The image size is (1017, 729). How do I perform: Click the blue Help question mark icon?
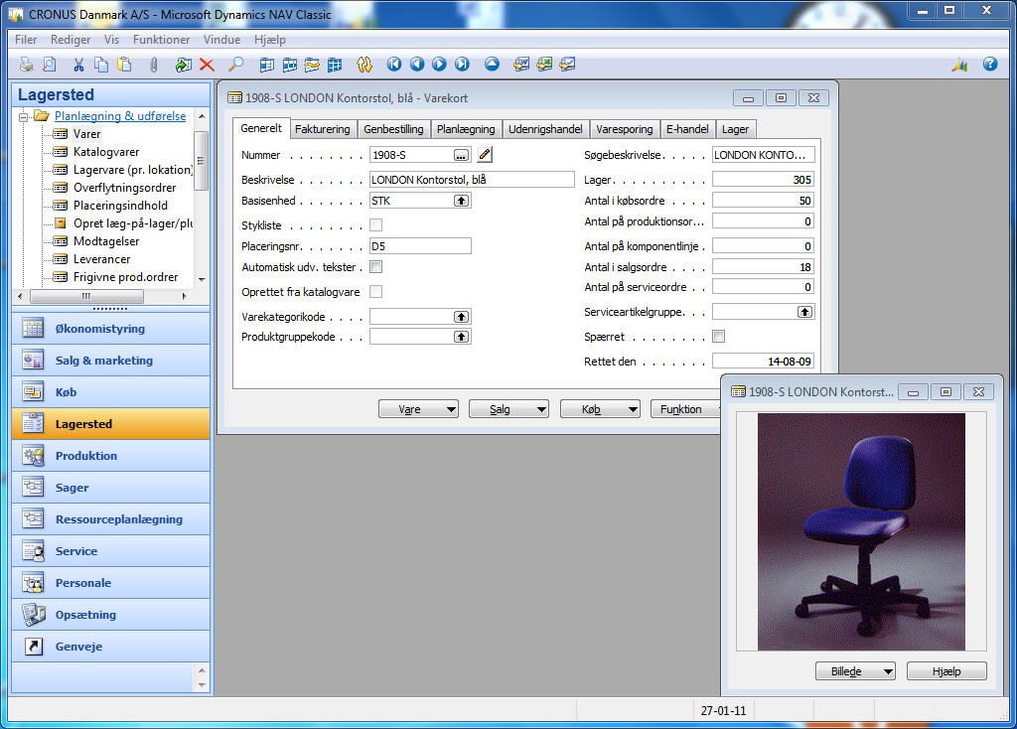990,65
